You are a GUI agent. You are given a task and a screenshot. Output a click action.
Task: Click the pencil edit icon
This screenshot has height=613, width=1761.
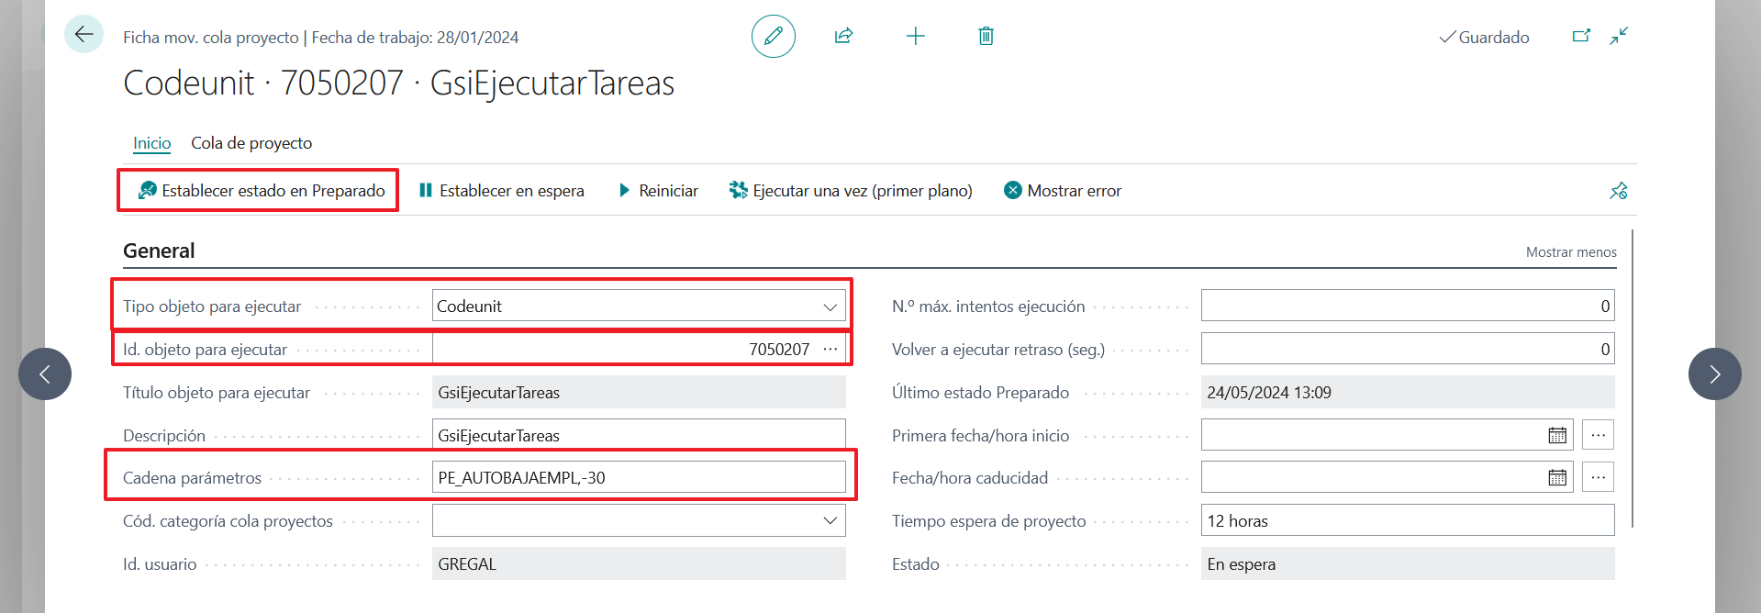pos(773,36)
